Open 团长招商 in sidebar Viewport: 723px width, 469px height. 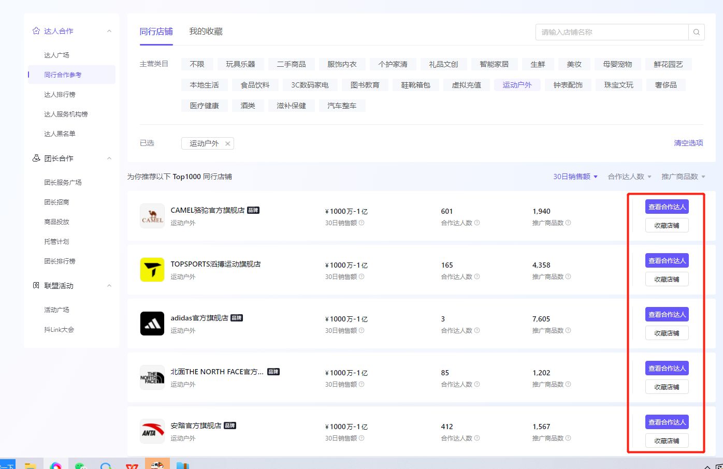[56, 202]
